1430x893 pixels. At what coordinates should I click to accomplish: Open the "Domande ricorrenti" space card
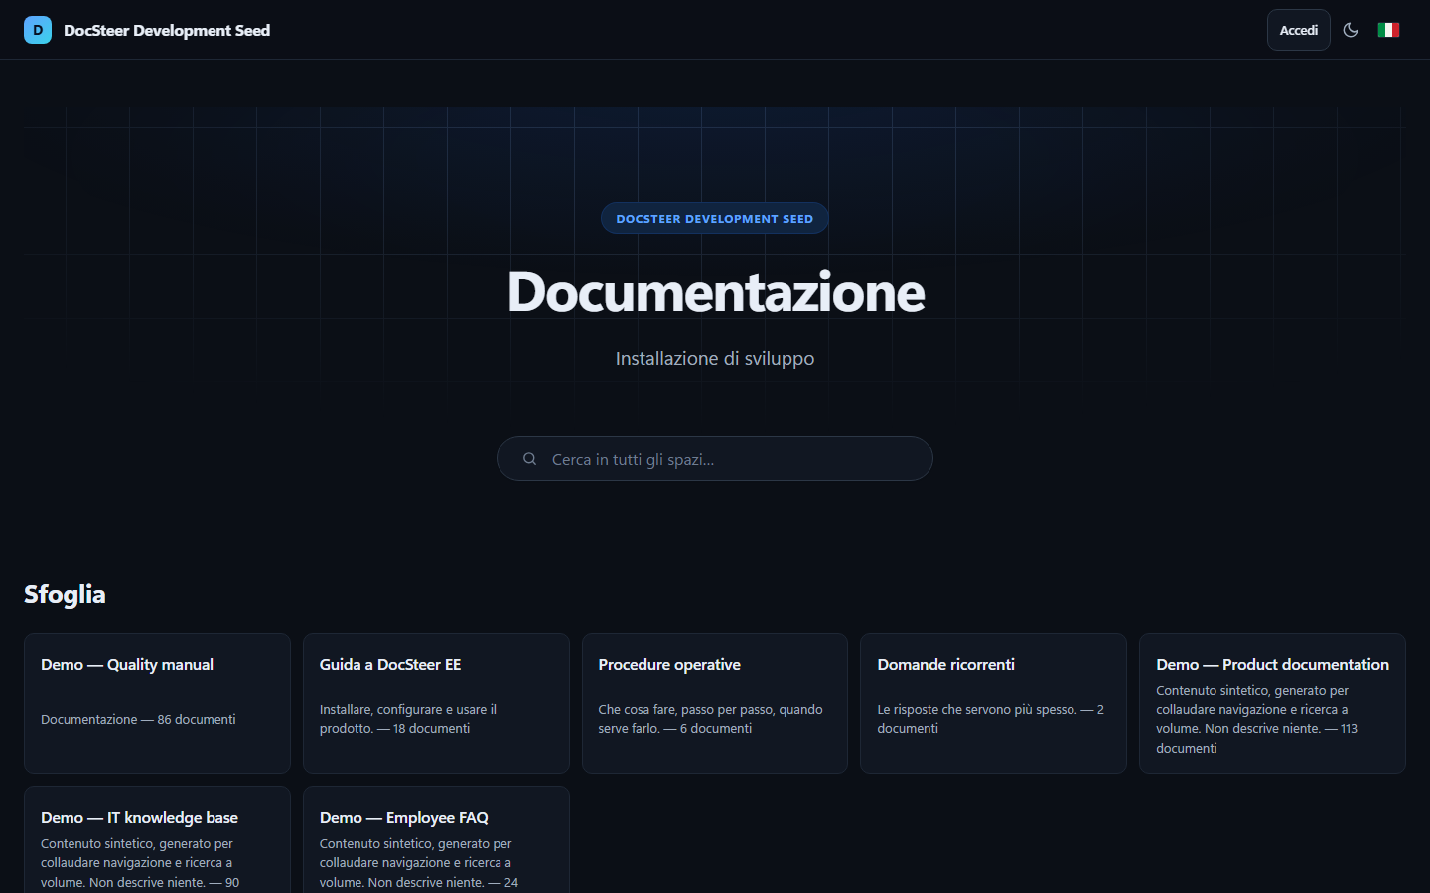[993, 703]
